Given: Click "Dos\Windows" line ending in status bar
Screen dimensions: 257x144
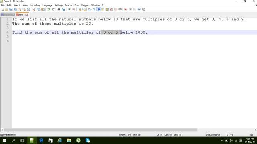Looking at the screenshot, I should pos(213,135).
